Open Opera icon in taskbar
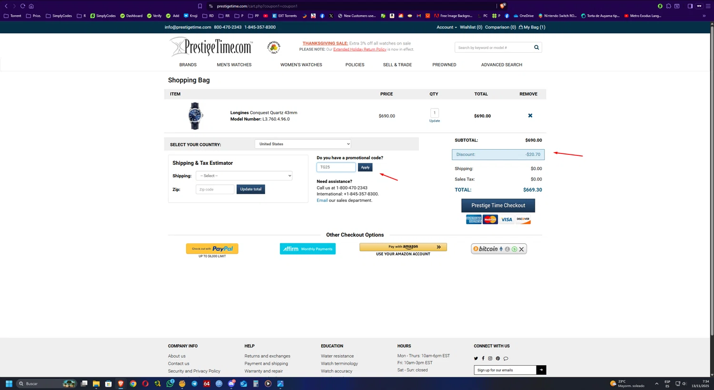714x390 pixels. pos(145,384)
